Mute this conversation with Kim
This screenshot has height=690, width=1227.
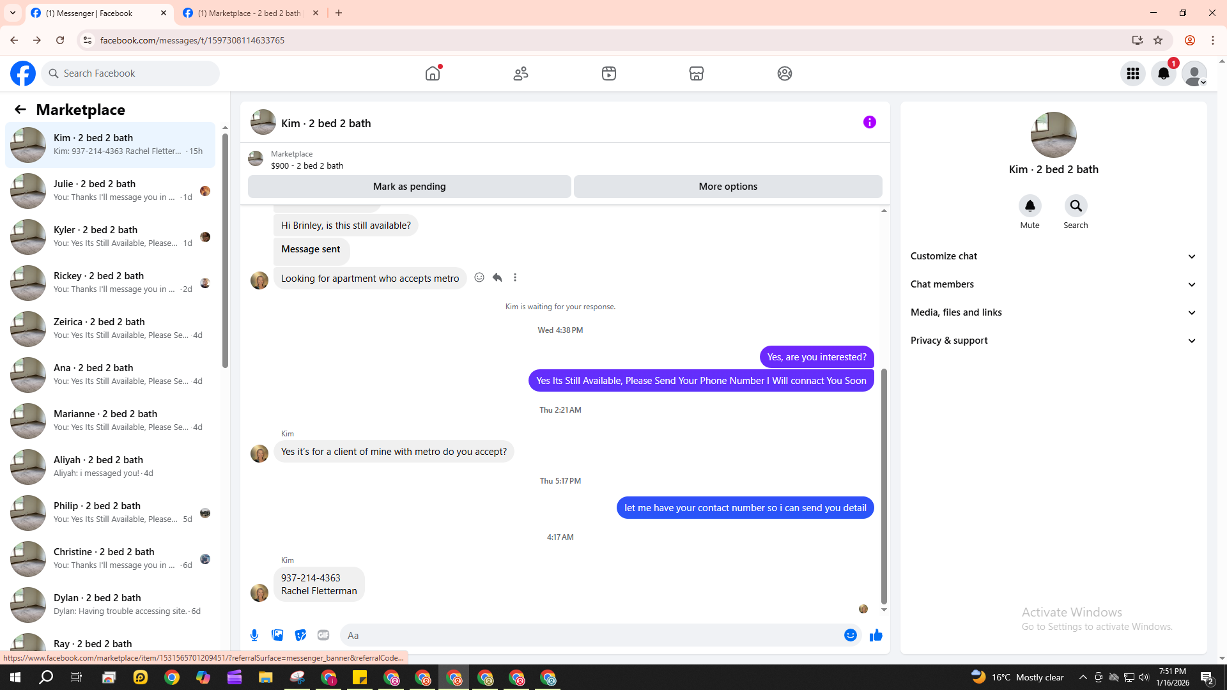pyautogui.click(x=1030, y=206)
